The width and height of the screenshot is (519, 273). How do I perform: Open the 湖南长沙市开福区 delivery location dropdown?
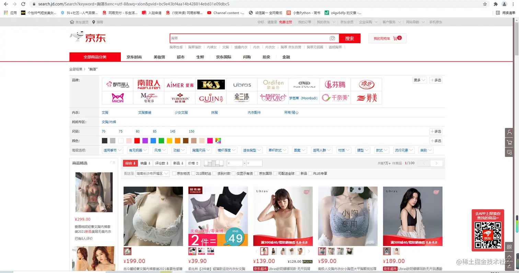click(152, 174)
